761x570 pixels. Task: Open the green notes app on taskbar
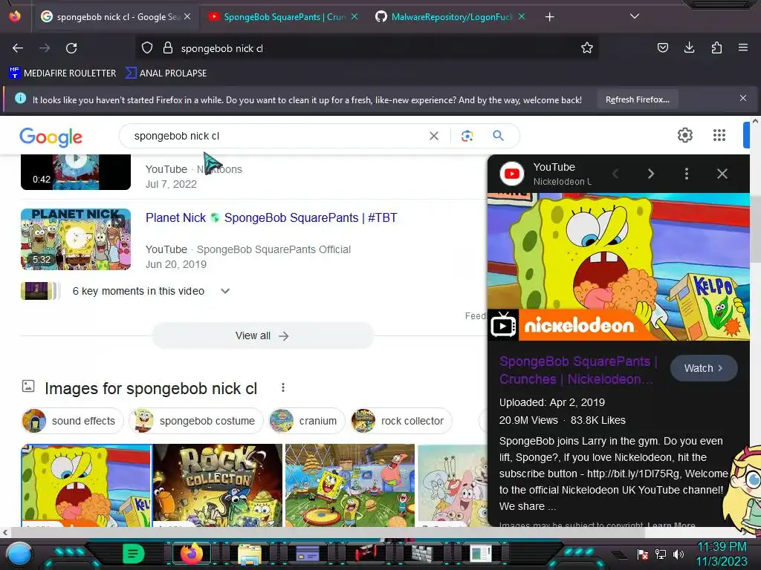coord(134,554)
